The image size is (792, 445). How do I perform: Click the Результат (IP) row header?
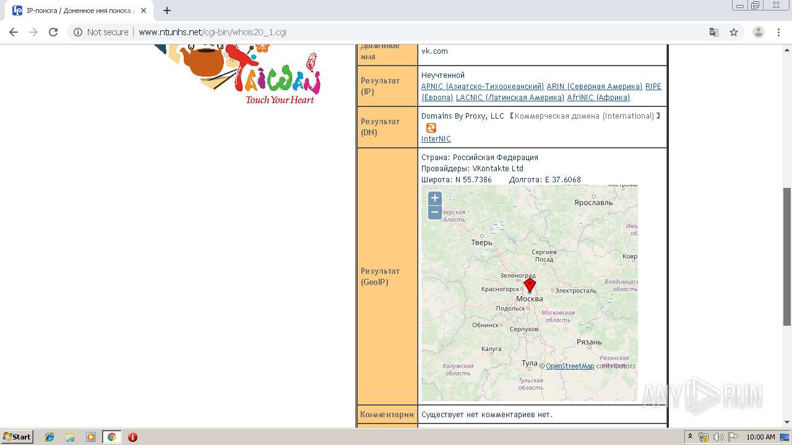[387, 86]
